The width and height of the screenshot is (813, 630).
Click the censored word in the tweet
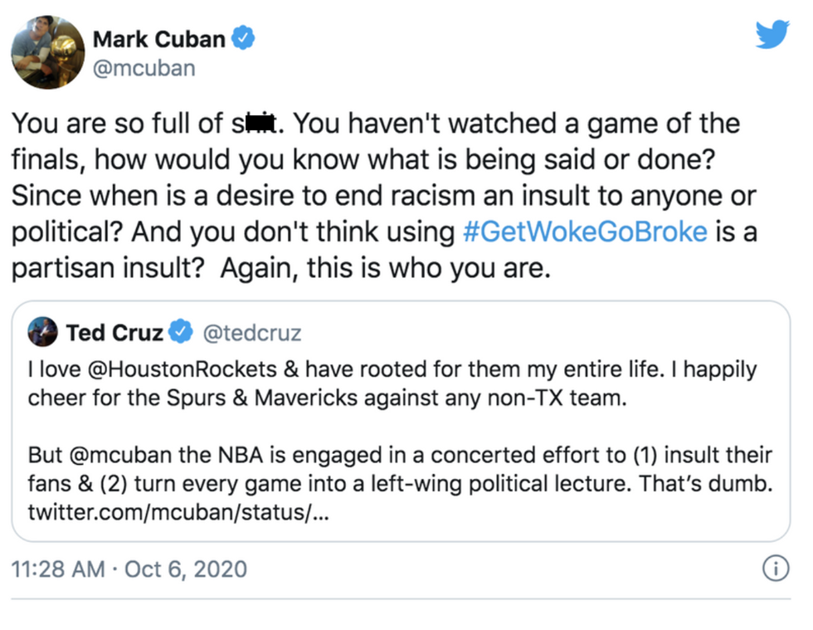coord(256,125)
